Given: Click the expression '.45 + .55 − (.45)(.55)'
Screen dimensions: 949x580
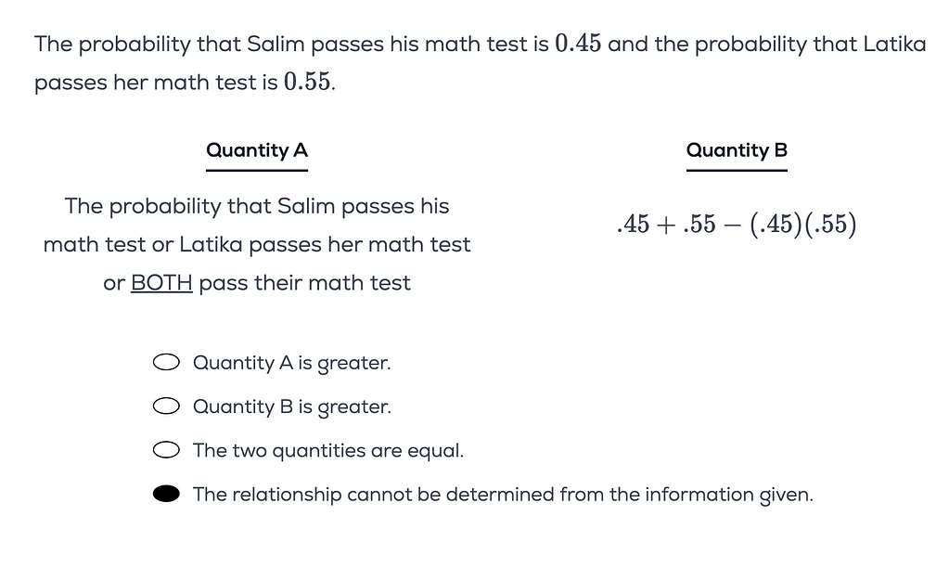Looking at the screenshot, I should pyautogui.click(x=737, y=224).
